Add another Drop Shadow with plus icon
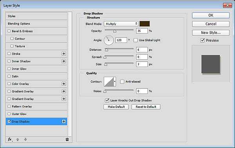The image size is (235, 148). click(64, 122)
